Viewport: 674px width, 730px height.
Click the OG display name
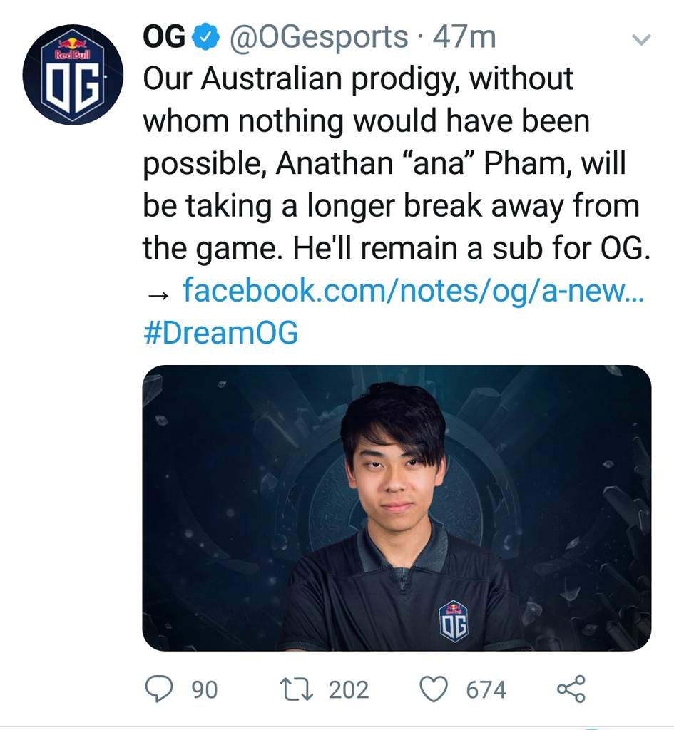coord(164,37)
